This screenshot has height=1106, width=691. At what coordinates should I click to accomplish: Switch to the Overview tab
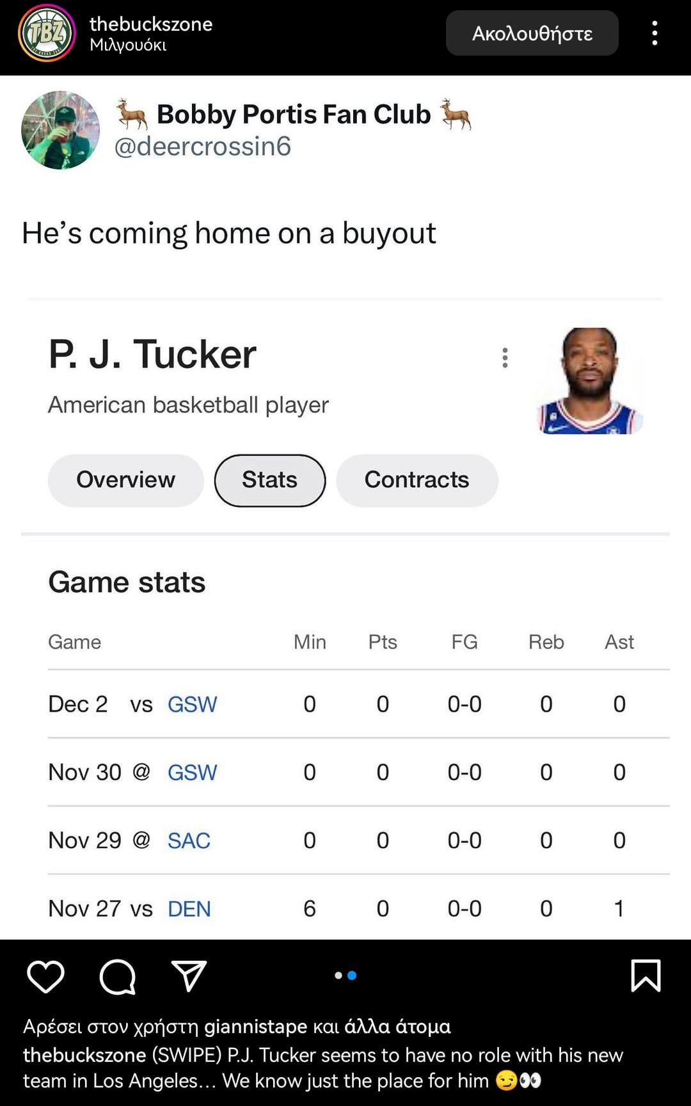click(125, 480)
